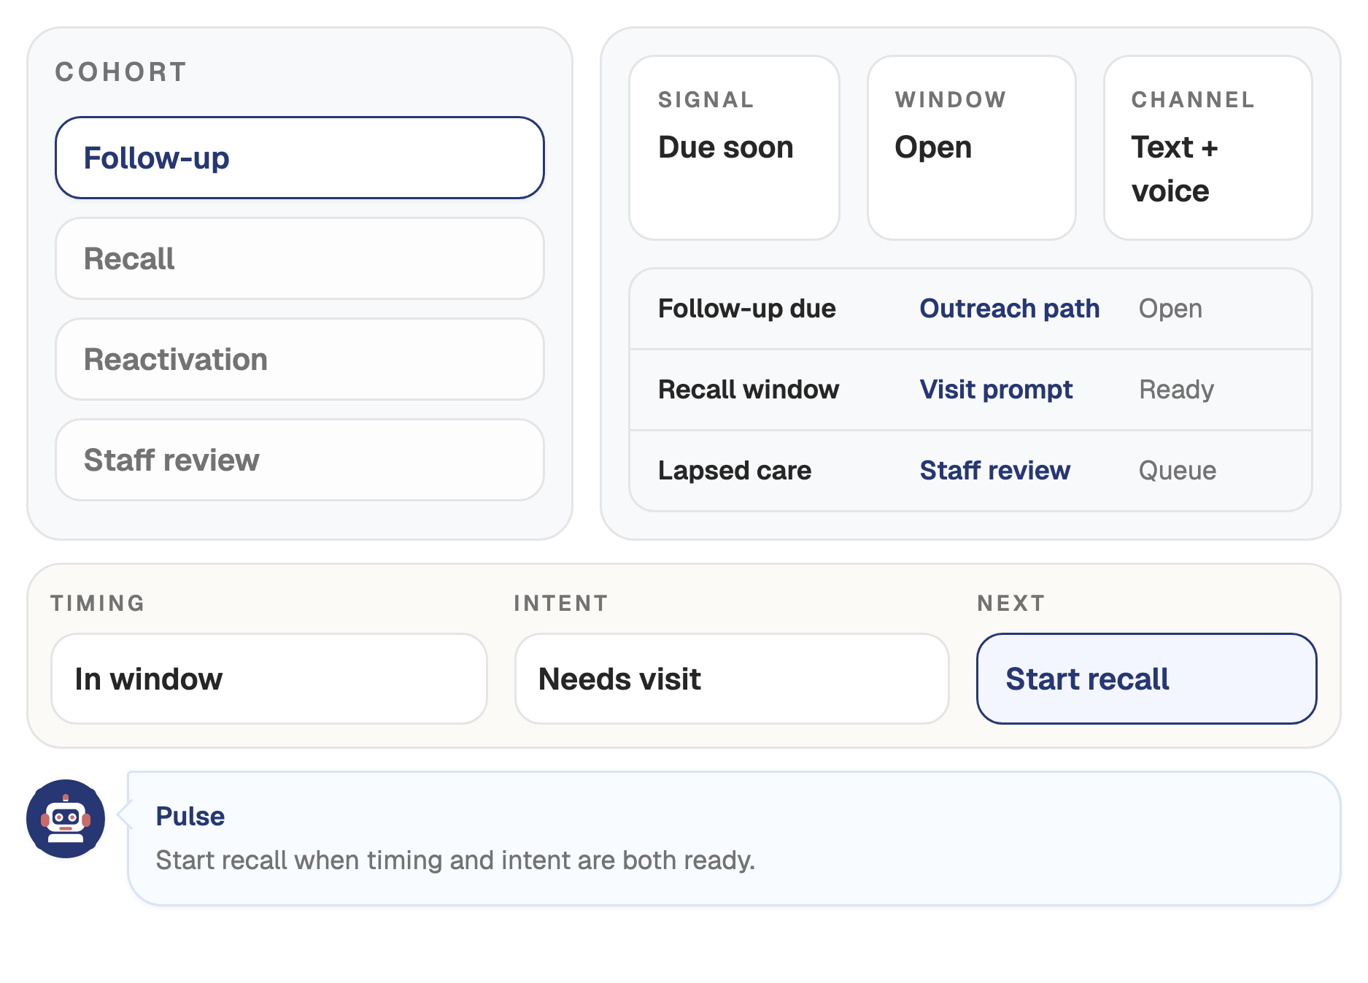
Task: Select the Recall window row label
Action: pos(749,390)
